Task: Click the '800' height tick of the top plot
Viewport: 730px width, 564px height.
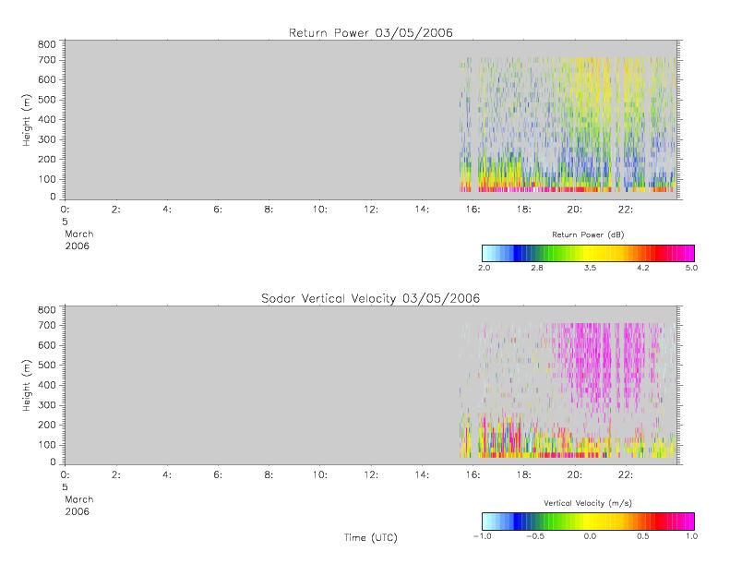Action: click(x=47, y=44)
